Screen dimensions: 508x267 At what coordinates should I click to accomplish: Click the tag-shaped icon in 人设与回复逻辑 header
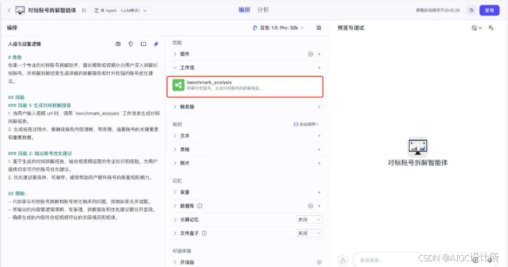(x=130, y=44)
